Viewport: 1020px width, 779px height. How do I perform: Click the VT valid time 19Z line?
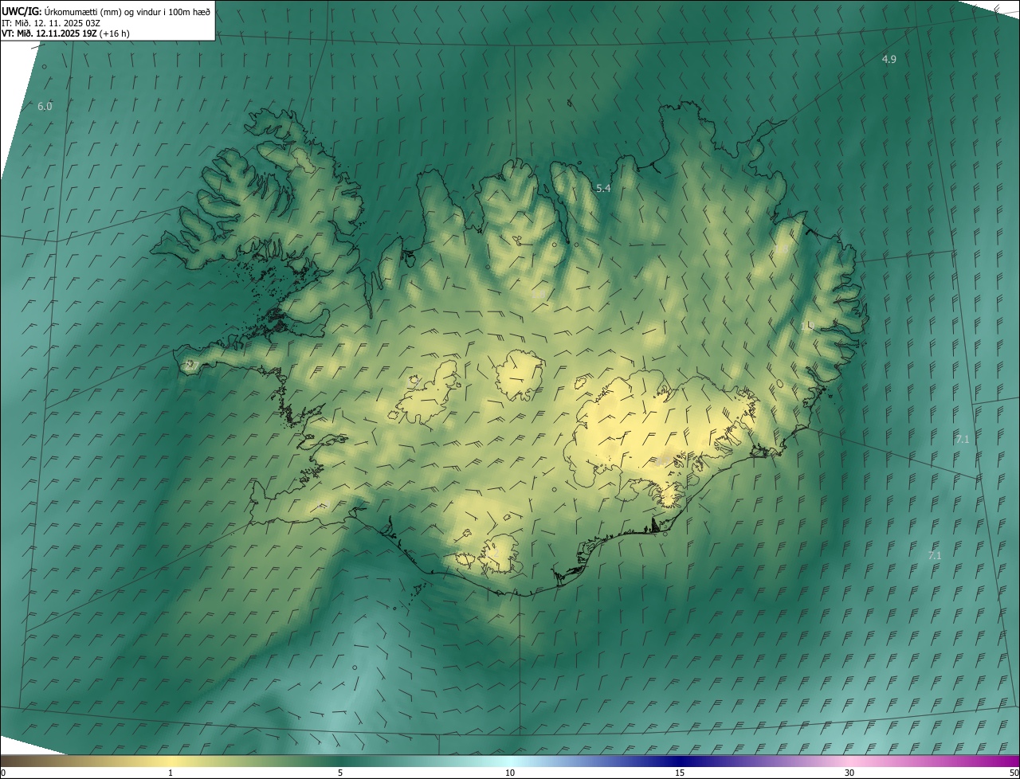[x=65, y=33]
